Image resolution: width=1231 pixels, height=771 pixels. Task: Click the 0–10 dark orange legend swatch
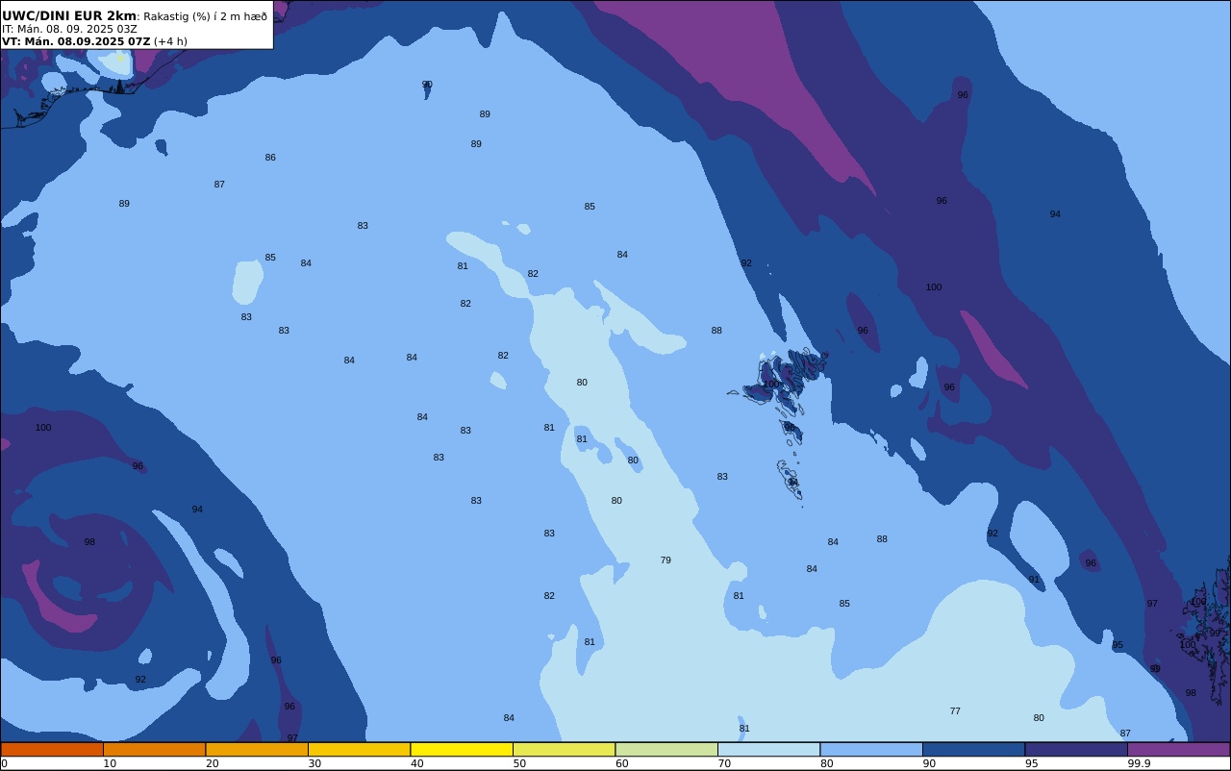click(x=52, y=749)
